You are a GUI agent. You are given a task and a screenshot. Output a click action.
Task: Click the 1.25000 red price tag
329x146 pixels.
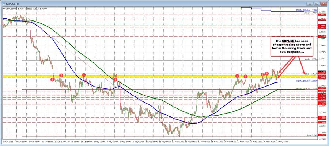(322, 91)
